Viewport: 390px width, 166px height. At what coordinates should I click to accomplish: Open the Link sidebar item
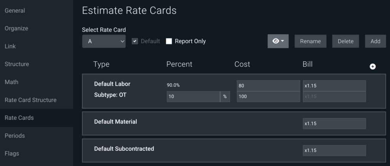coord(10,46)
